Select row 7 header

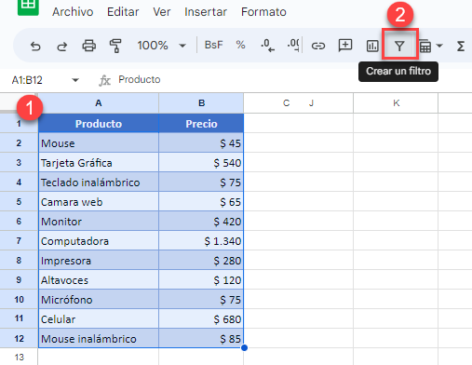coord(19,241)
